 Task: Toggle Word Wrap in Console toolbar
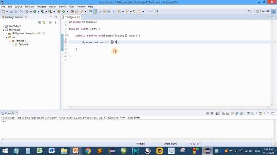pyautogui.click(x=232, y=113)
